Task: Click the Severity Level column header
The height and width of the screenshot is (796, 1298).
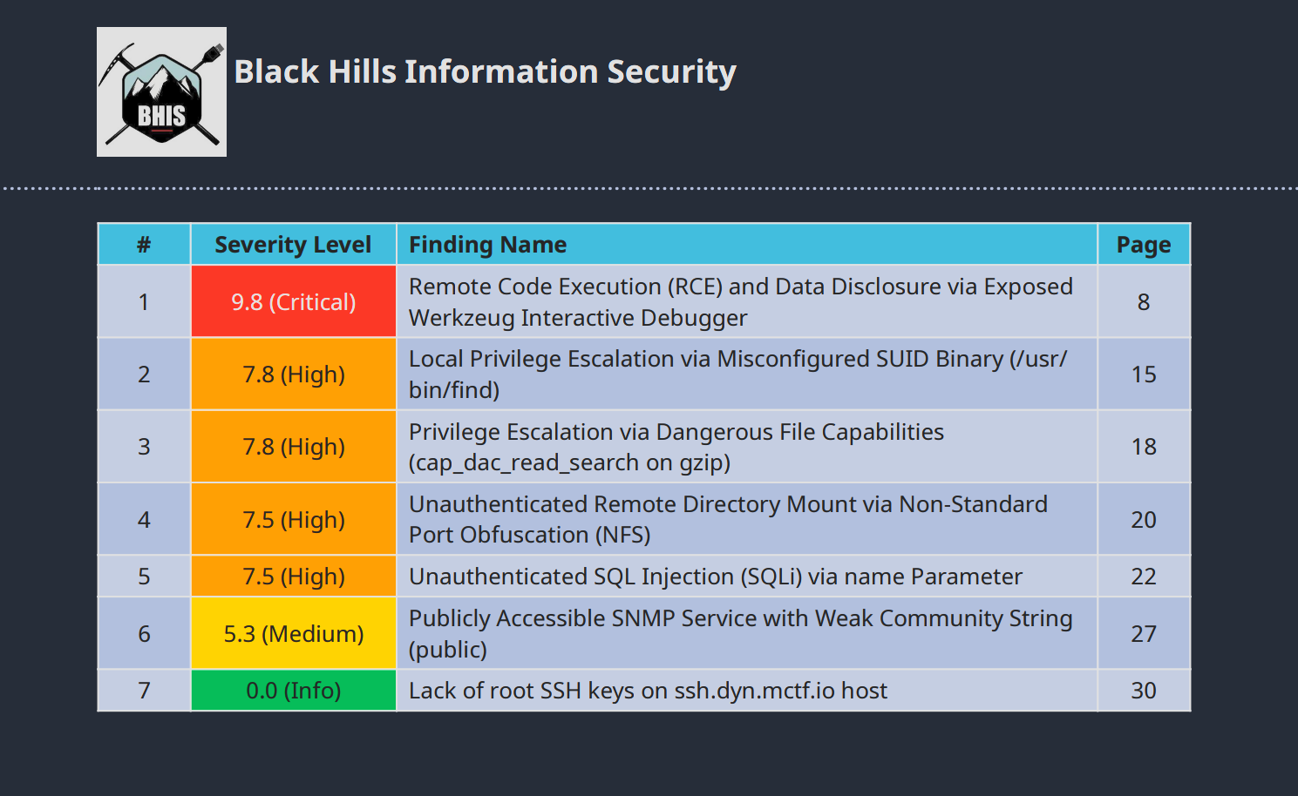Action: pos(294,245)
